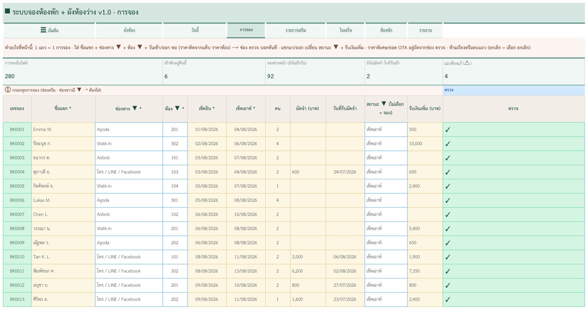Click the checkmark in row BK0001
This screenshot has height=310, width=588.
click(448, 130)
